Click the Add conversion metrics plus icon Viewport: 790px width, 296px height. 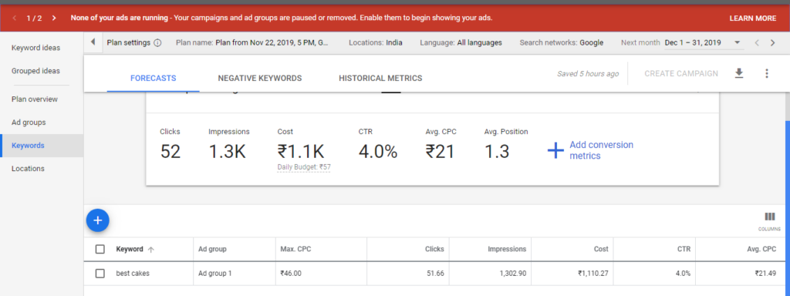point(555,150)
